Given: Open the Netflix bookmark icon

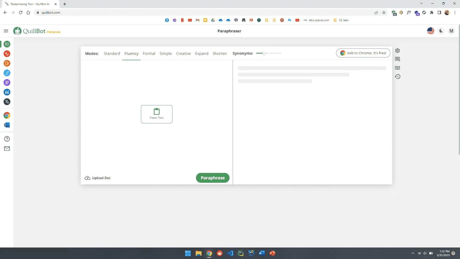Looking at the screenshot, I should pyautogui.click(x=183, y=20).
